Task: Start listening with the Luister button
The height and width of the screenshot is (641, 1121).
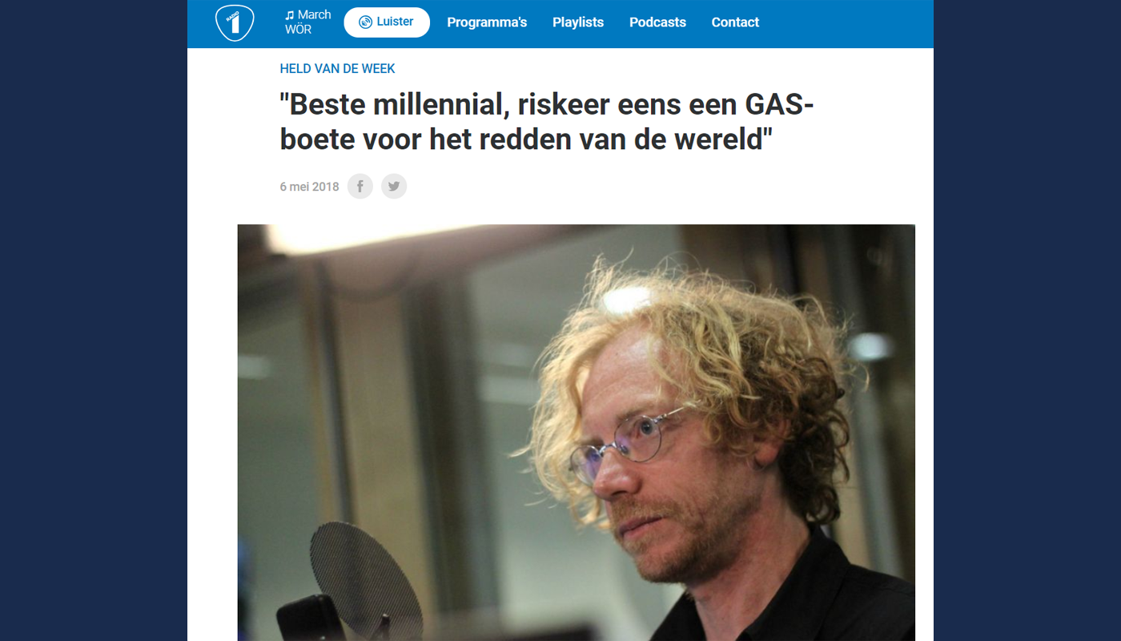Action: (387, 22)
